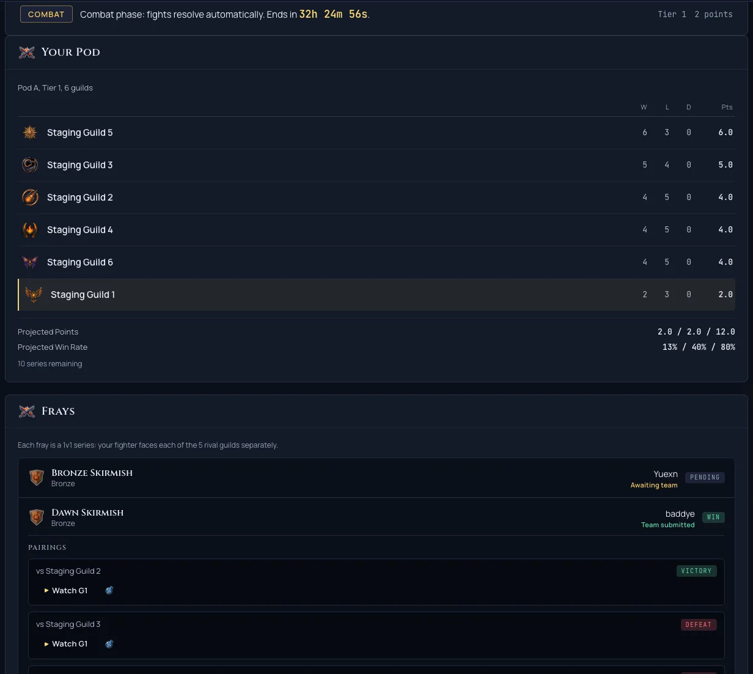Click the 'Projected Points' label
This screenshot has width=753, height=674.
point(48,331)
